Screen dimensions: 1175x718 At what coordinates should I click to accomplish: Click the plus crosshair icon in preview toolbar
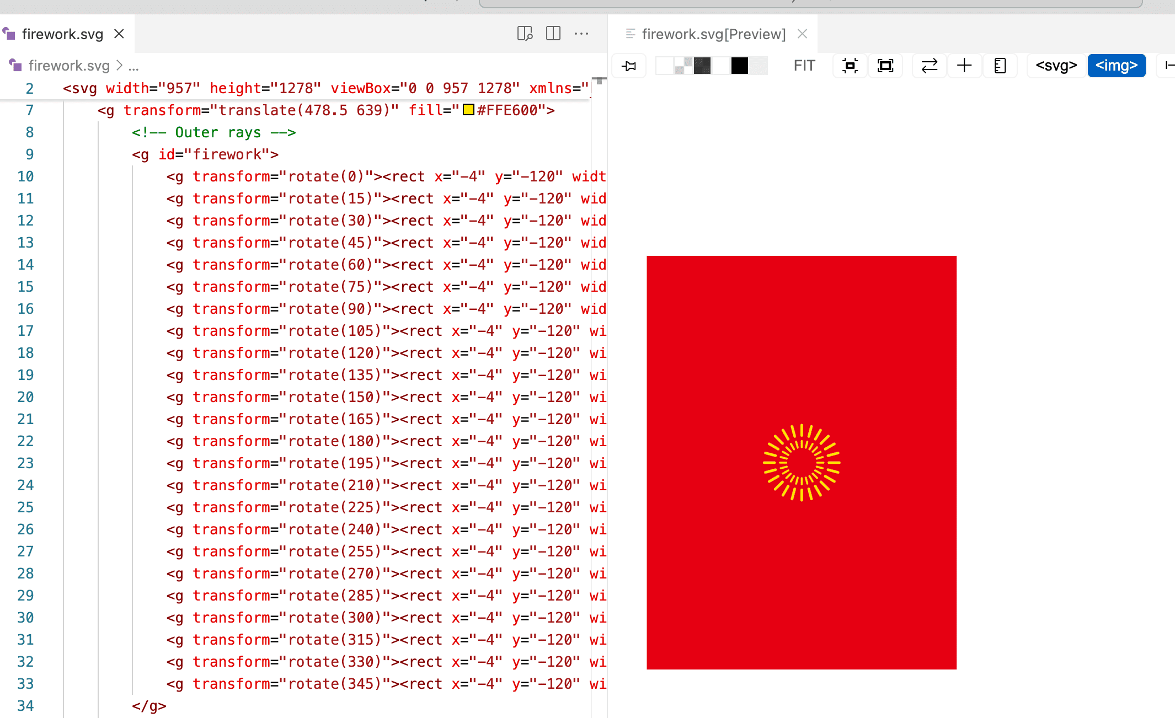[x=964, y=66]
